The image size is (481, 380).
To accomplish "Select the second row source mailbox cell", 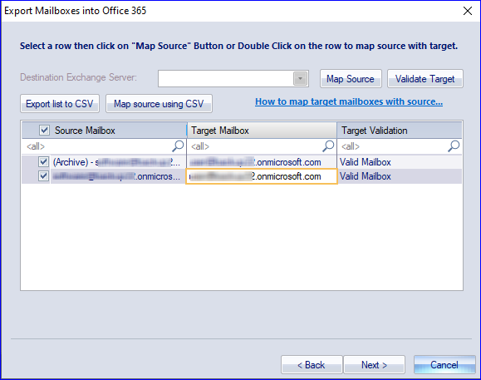I will tap(119, 176).
